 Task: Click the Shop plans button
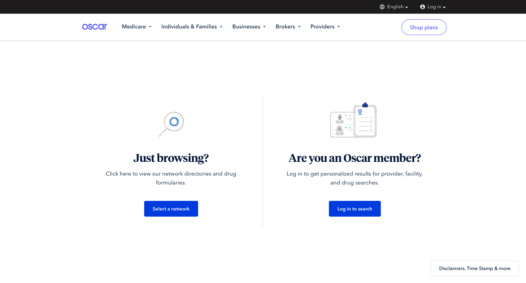424,27
